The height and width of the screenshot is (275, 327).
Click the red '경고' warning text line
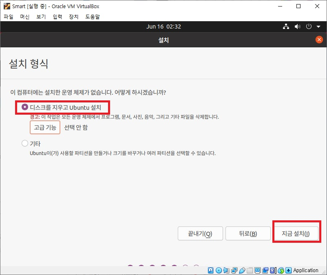(124, 117)
